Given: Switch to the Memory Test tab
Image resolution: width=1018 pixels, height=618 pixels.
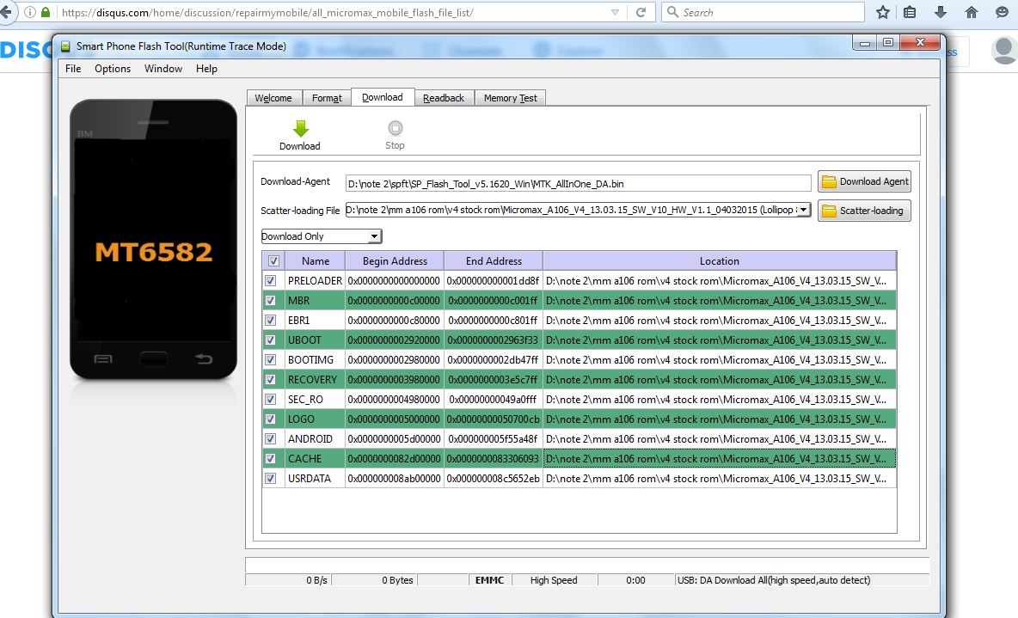Looking at the screenshot, I should [x=511, y=98].
